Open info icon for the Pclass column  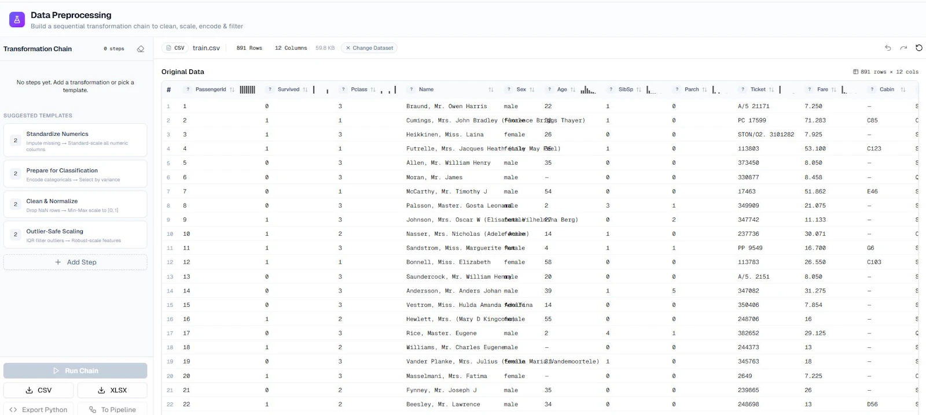(343, 90)
